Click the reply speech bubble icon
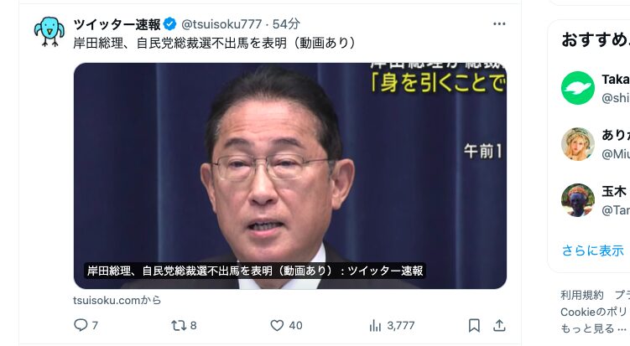The image size is (630, 346). [81, 325]
